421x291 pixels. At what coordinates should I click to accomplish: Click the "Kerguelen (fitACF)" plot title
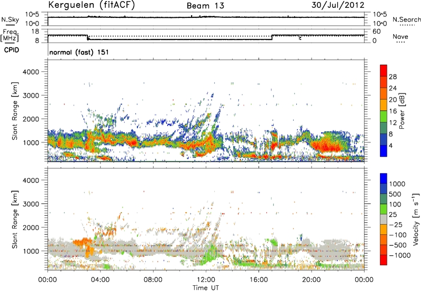(x=91, y=5)
